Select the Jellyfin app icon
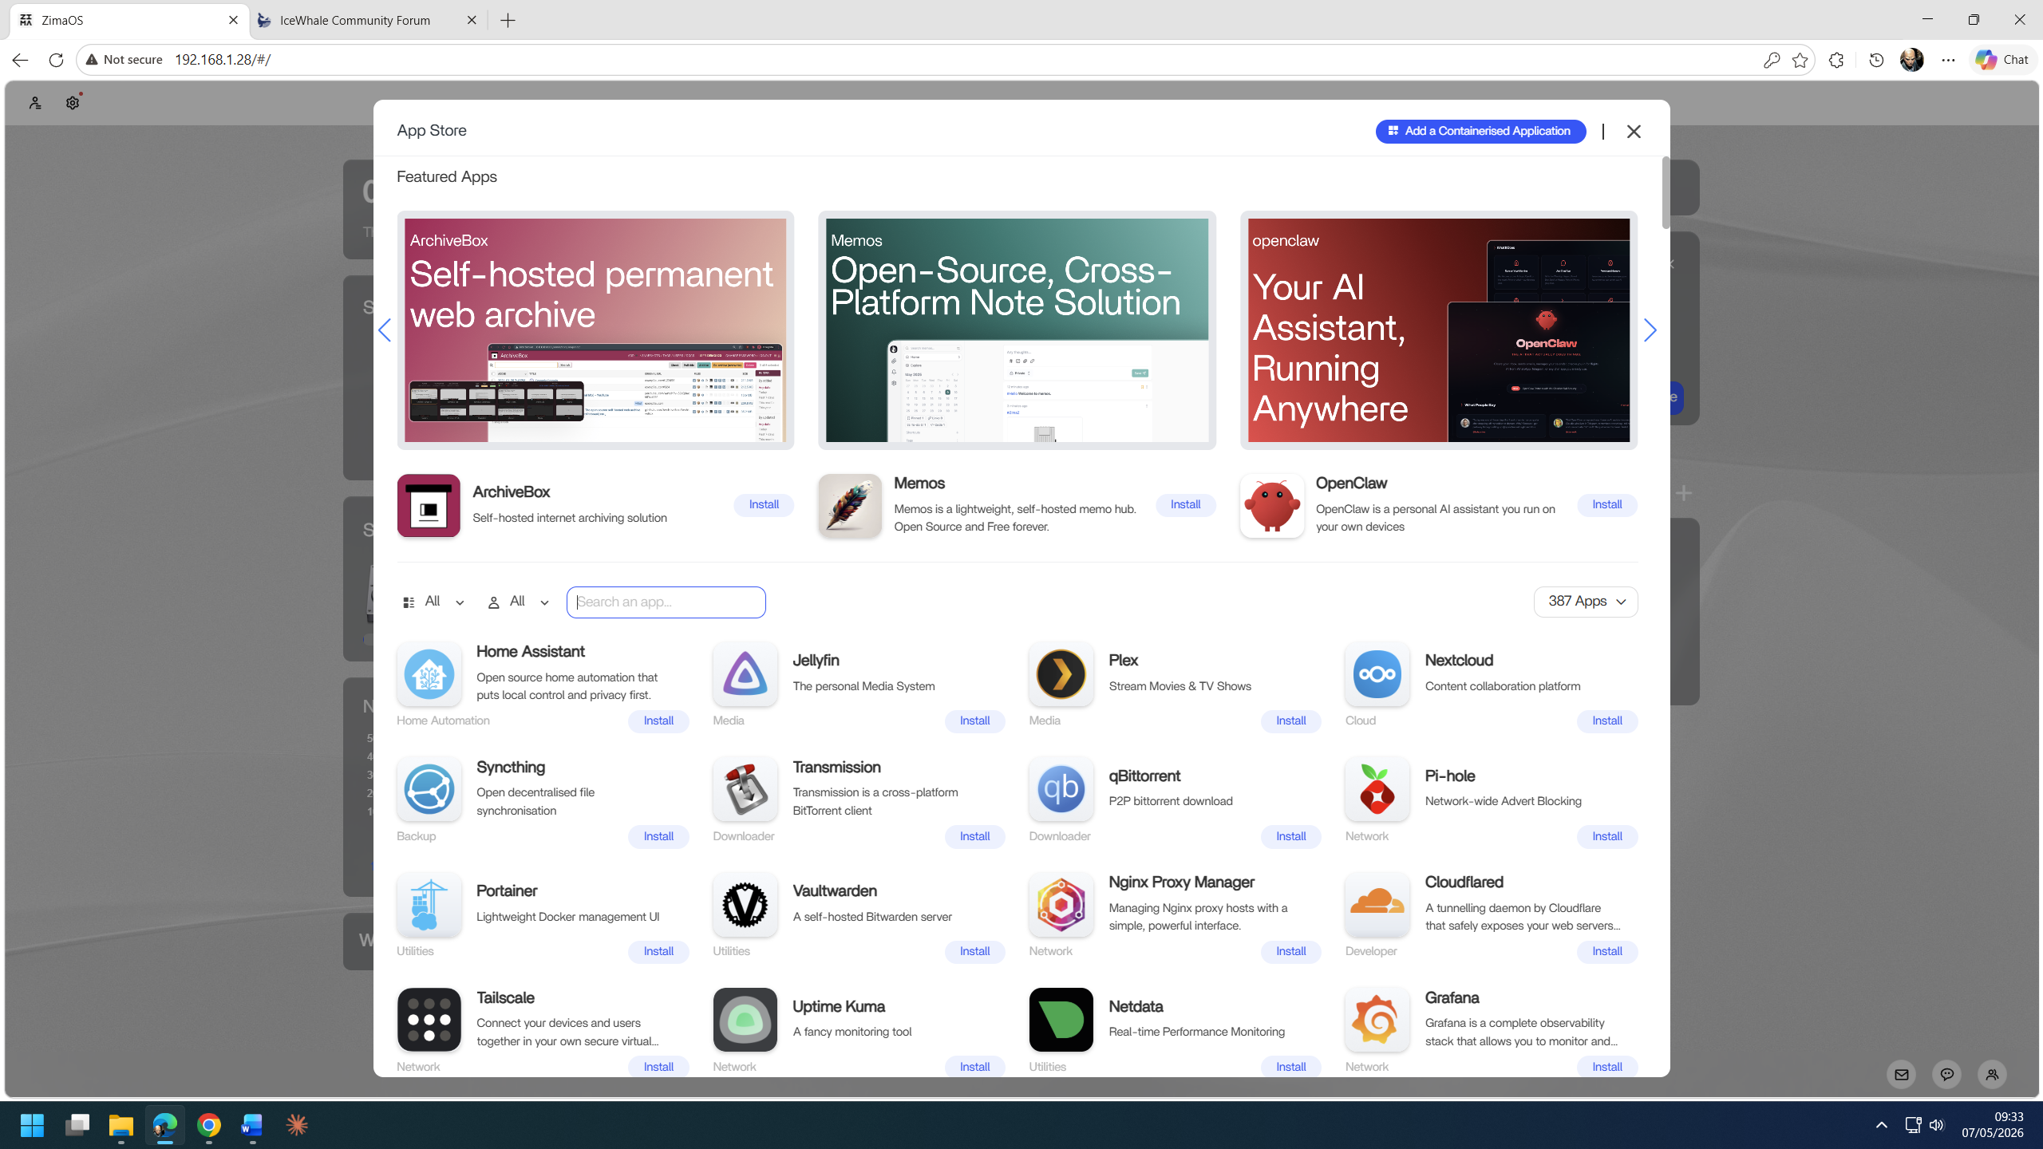Image resolution: width=2043 pixels, height=1149 pixels. point(745,674)
